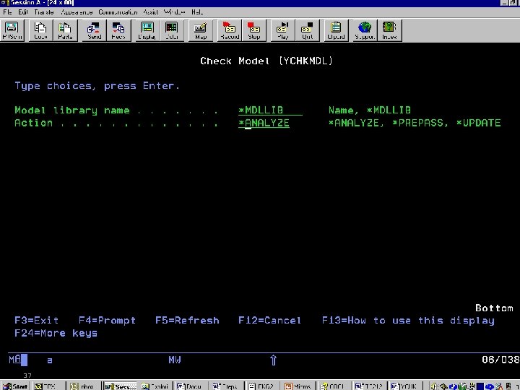Click the *PREPASS option text
This screenshot has height=390, width=520.
(420, 123)
